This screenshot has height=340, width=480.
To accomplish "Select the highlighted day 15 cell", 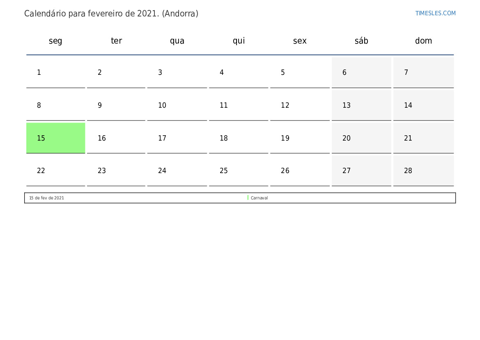I will point(56,138).
